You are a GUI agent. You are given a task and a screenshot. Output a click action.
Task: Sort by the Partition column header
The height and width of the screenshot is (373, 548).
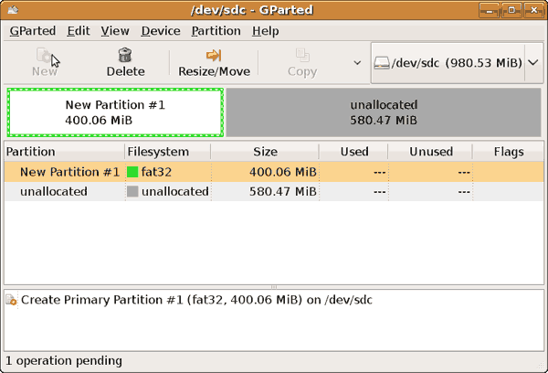click(x=64, y=152)
